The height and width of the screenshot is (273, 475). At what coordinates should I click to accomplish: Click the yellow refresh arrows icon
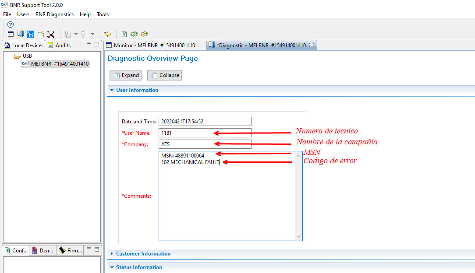tap(144, 34)
